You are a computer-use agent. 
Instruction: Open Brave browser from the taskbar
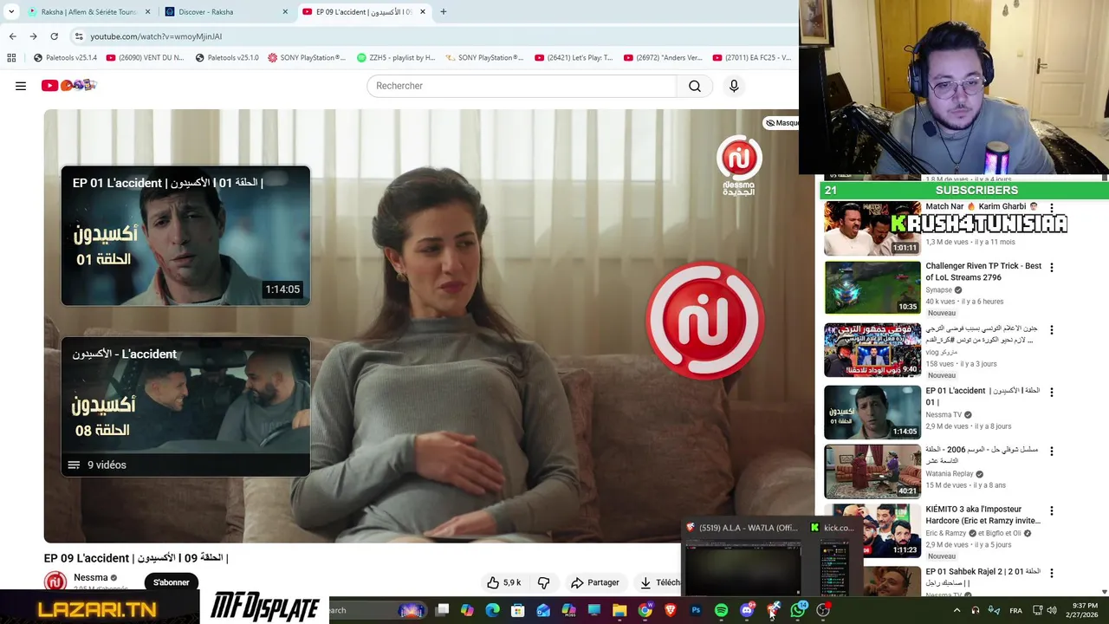pyautogui.click(x=671, y=610)
